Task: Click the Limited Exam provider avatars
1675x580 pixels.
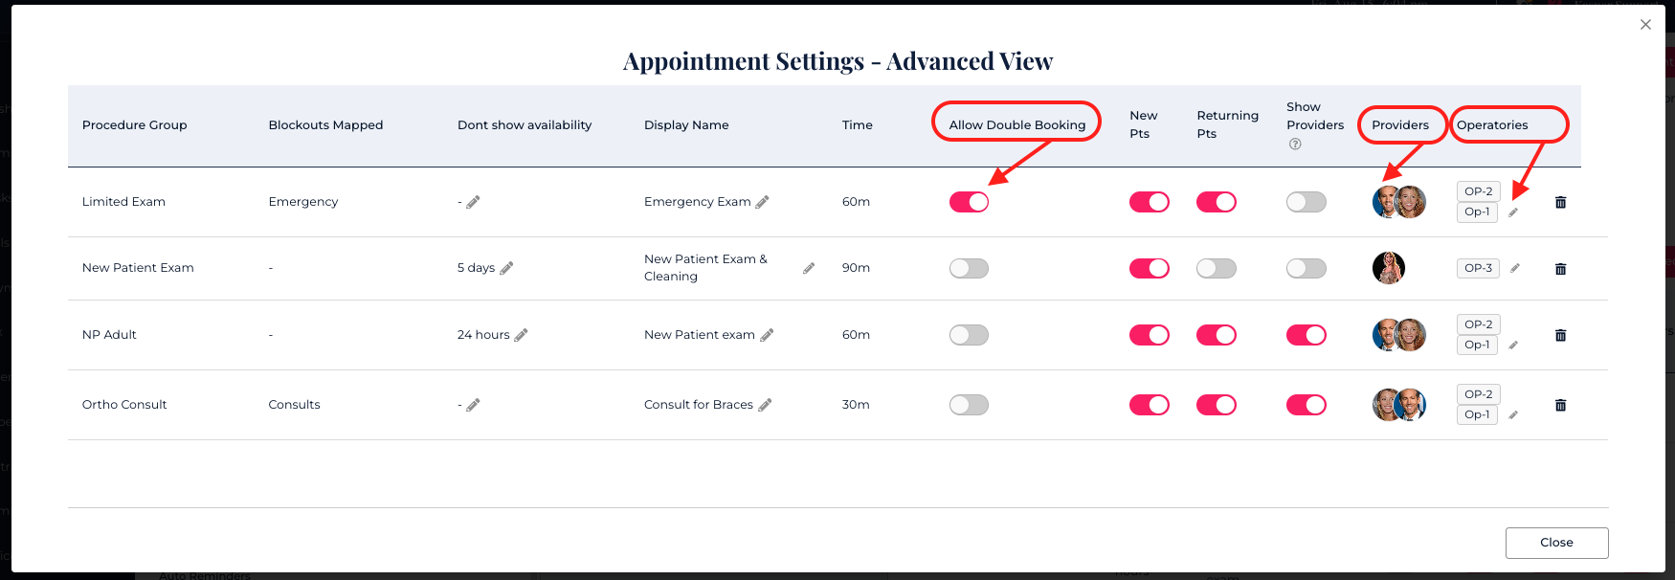Action: (x=1398, y=202)
